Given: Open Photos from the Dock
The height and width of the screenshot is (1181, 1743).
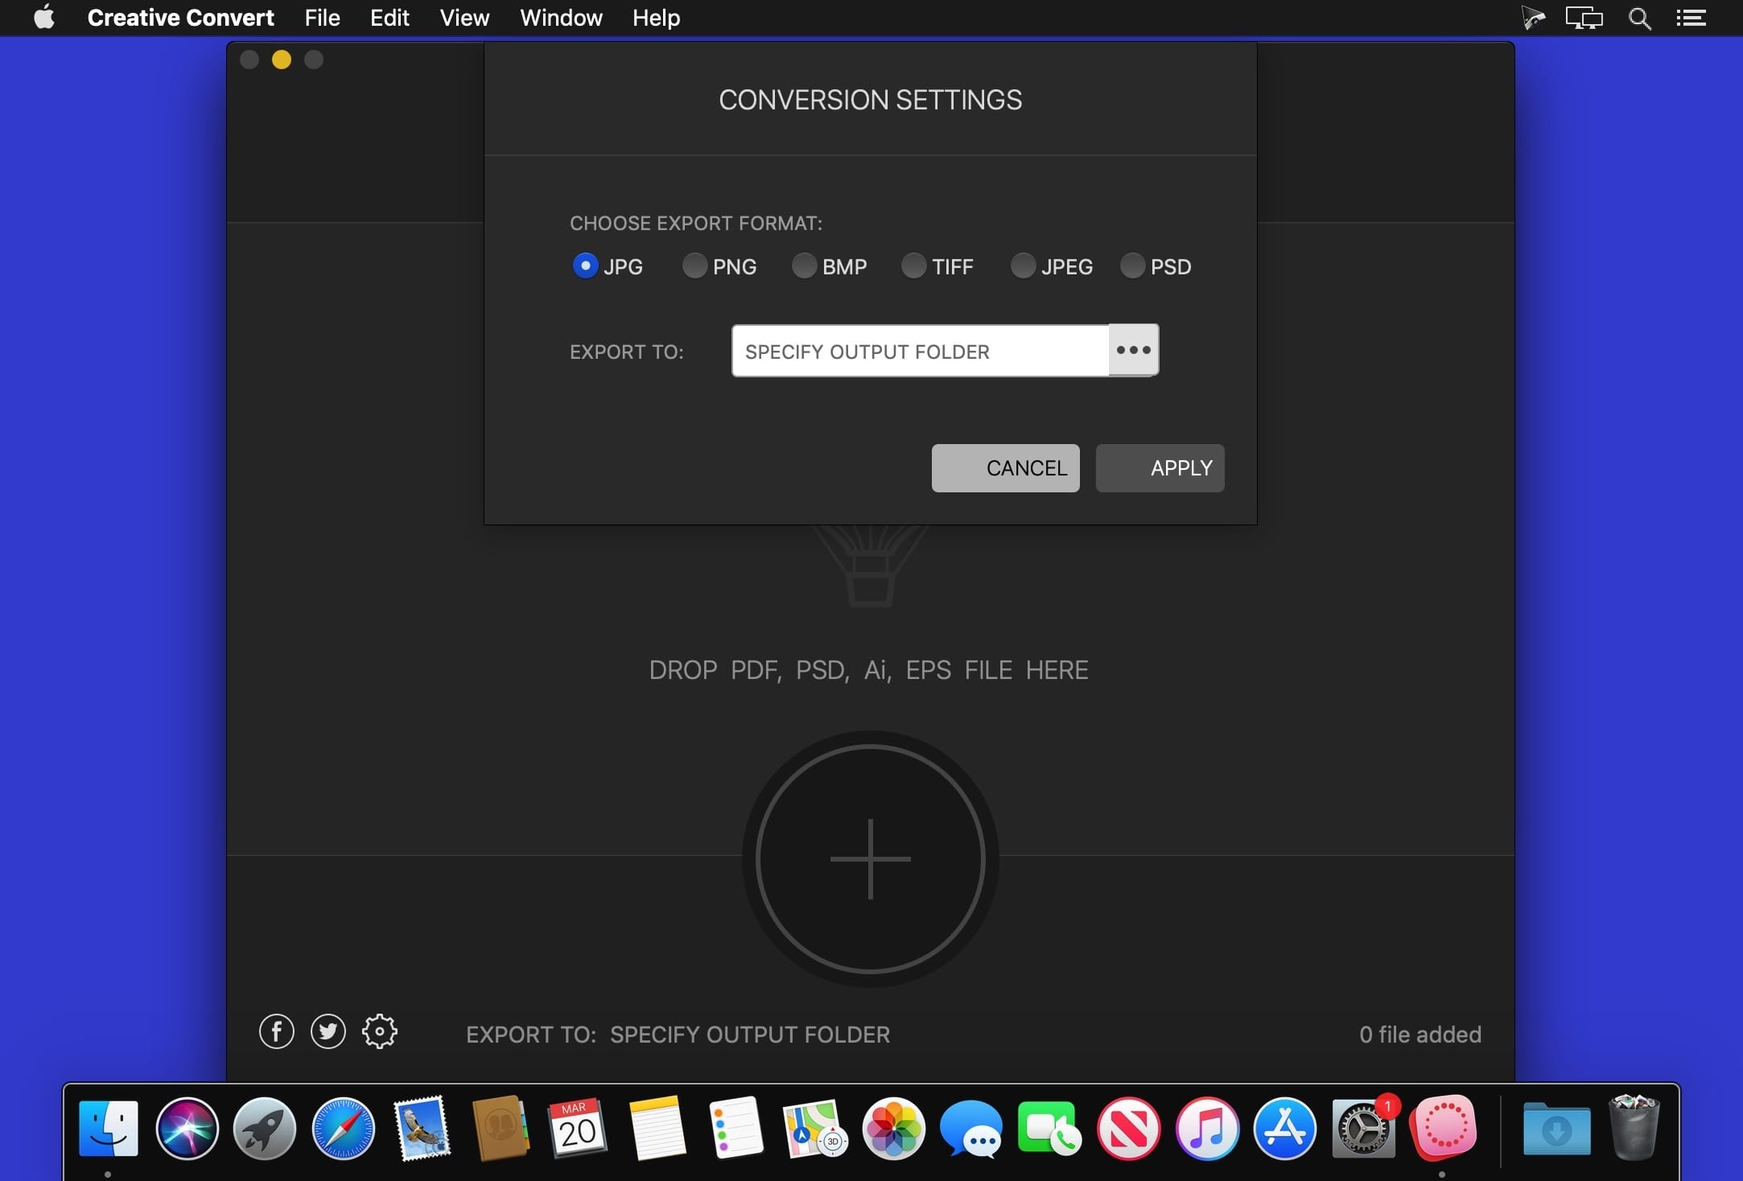Looking at the screenshot, I should click(893, 1128).
